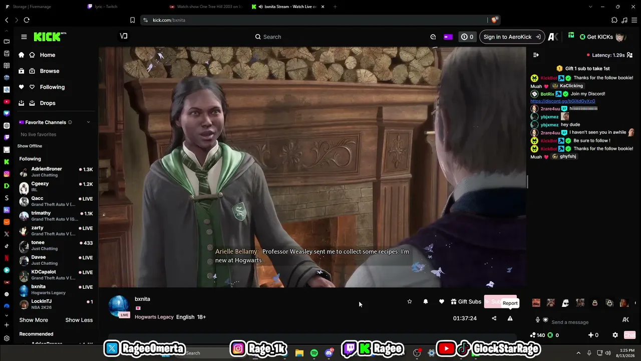This screenshot has width=641, height=361.
Task: Open the Brave shields icon
Action: pos(494,20)
